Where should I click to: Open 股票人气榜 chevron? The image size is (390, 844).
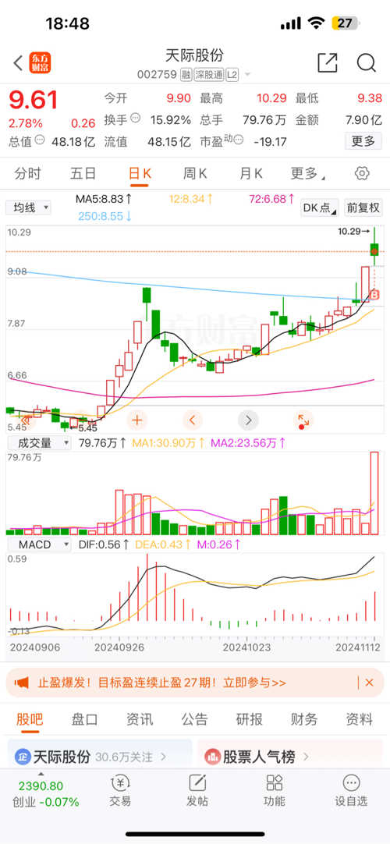(306, 757)
